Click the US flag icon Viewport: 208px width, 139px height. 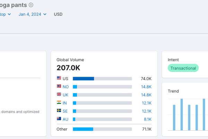(x=59, y=78)
